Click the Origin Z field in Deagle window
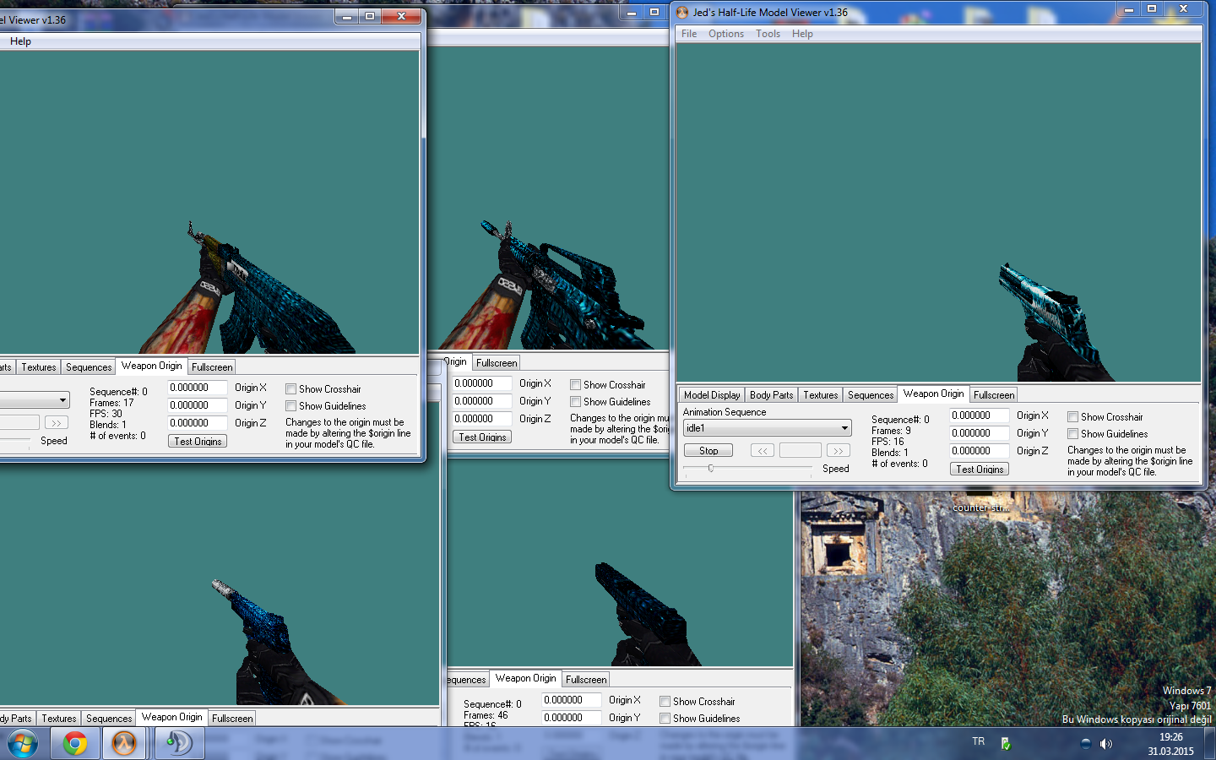Screen dimensions: 1216x760 [x=980, y=451]
